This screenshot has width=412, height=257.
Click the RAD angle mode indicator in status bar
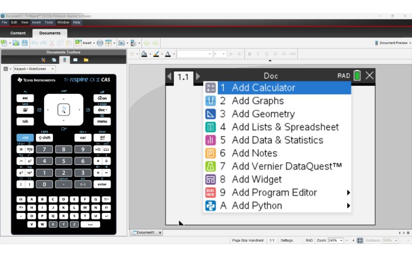309,241
